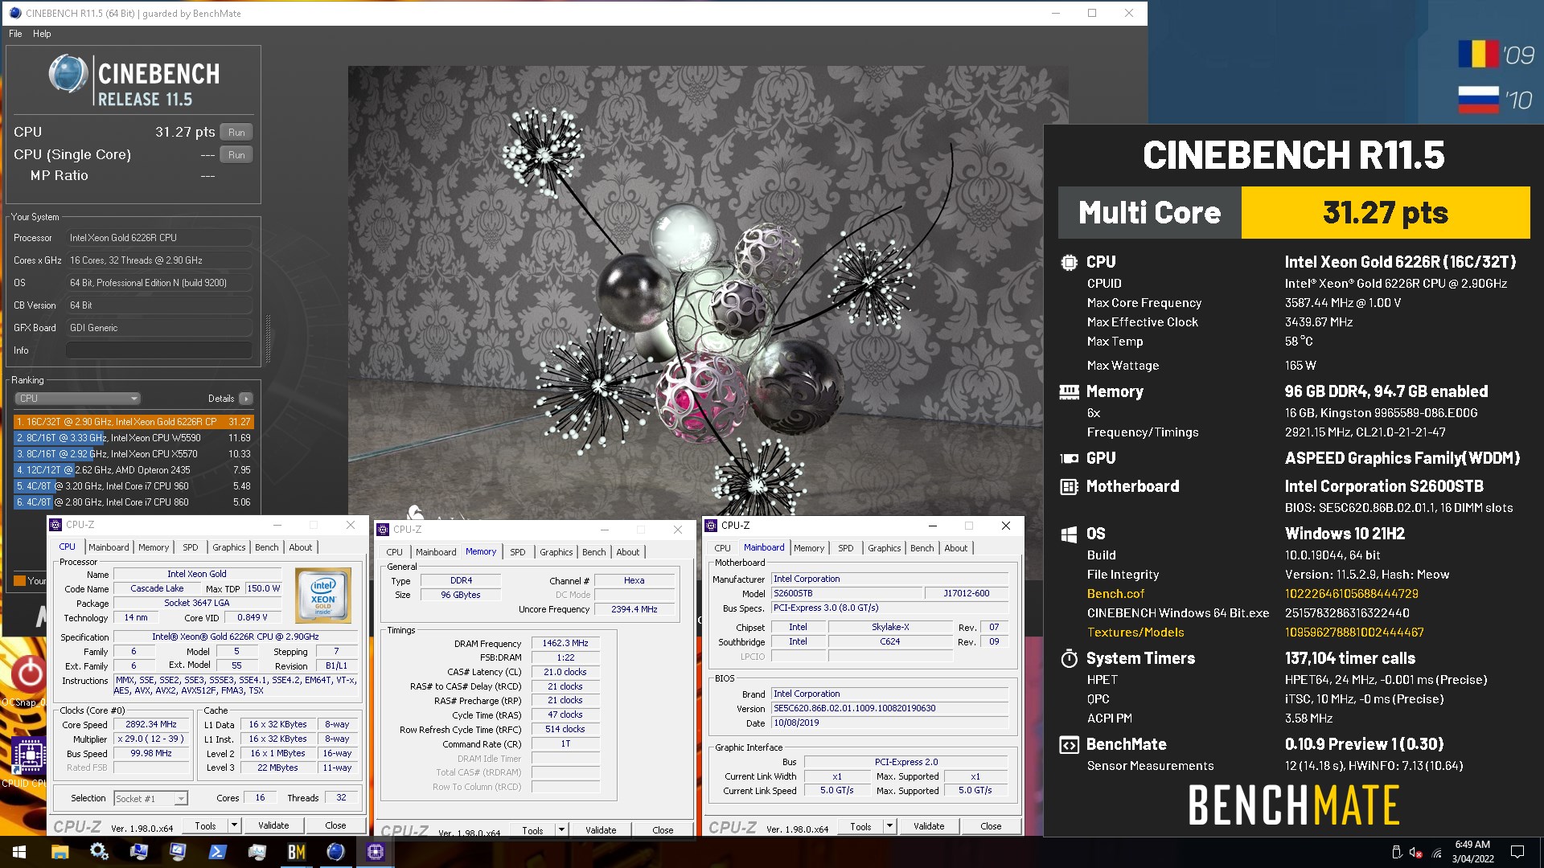
Task: Click the muted speaker icon in the system tray
Action: 1415,852
